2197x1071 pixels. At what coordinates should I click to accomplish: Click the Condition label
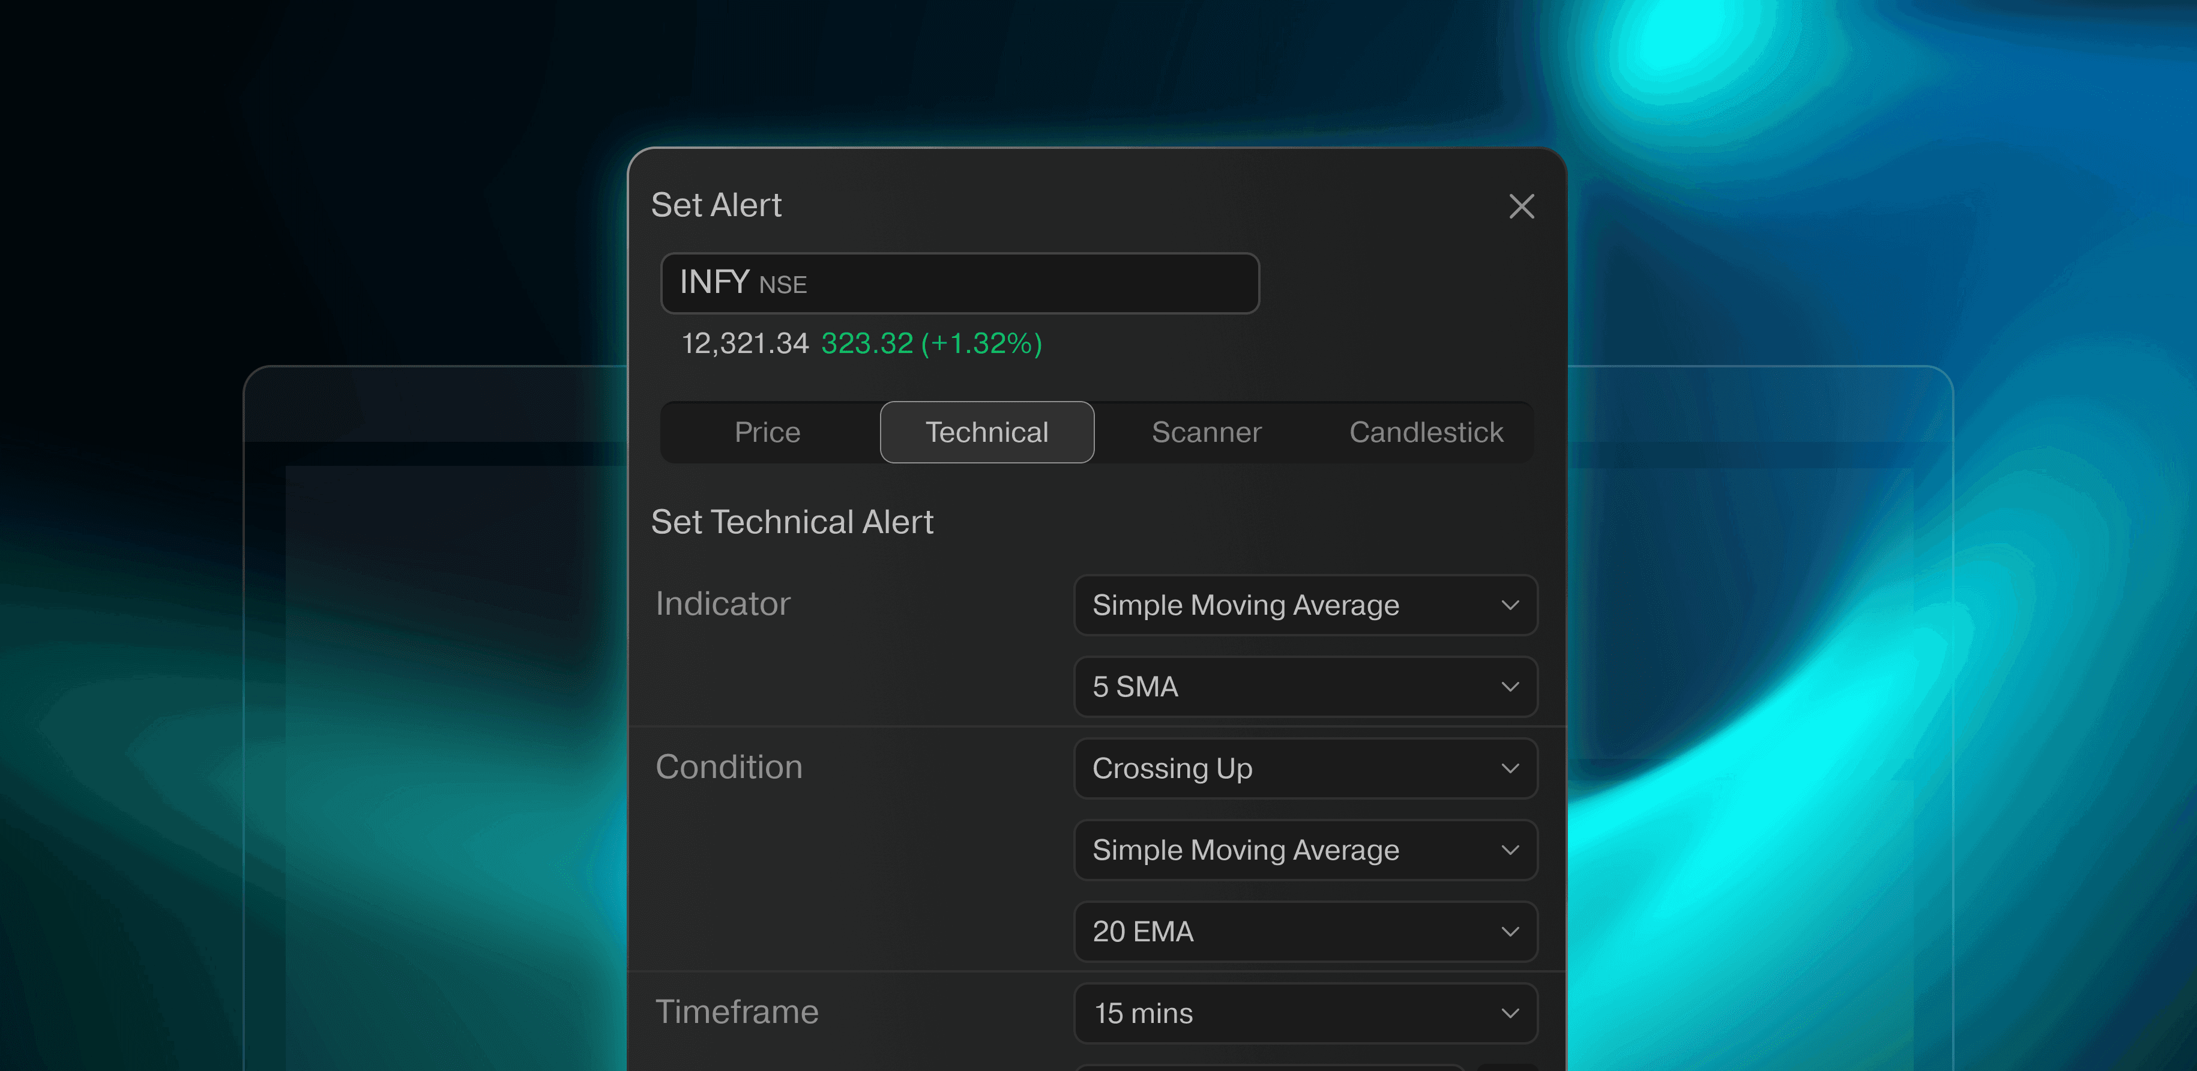pyautogui.click(x=728, y=767)
